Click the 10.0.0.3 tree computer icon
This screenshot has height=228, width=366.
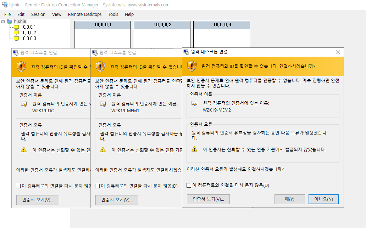pos(16,39)
